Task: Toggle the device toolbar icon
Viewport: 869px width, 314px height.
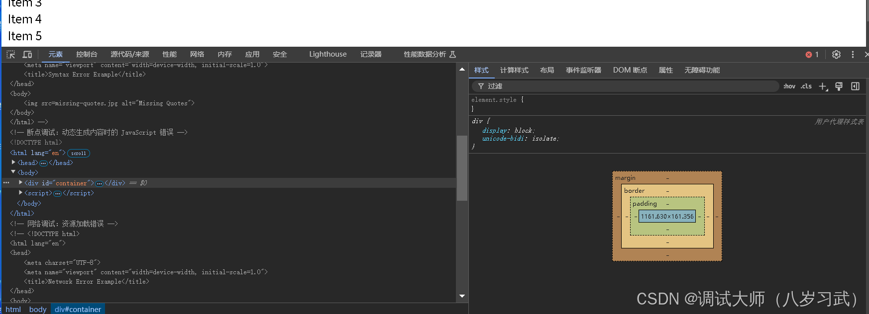Action: point(27,54)
